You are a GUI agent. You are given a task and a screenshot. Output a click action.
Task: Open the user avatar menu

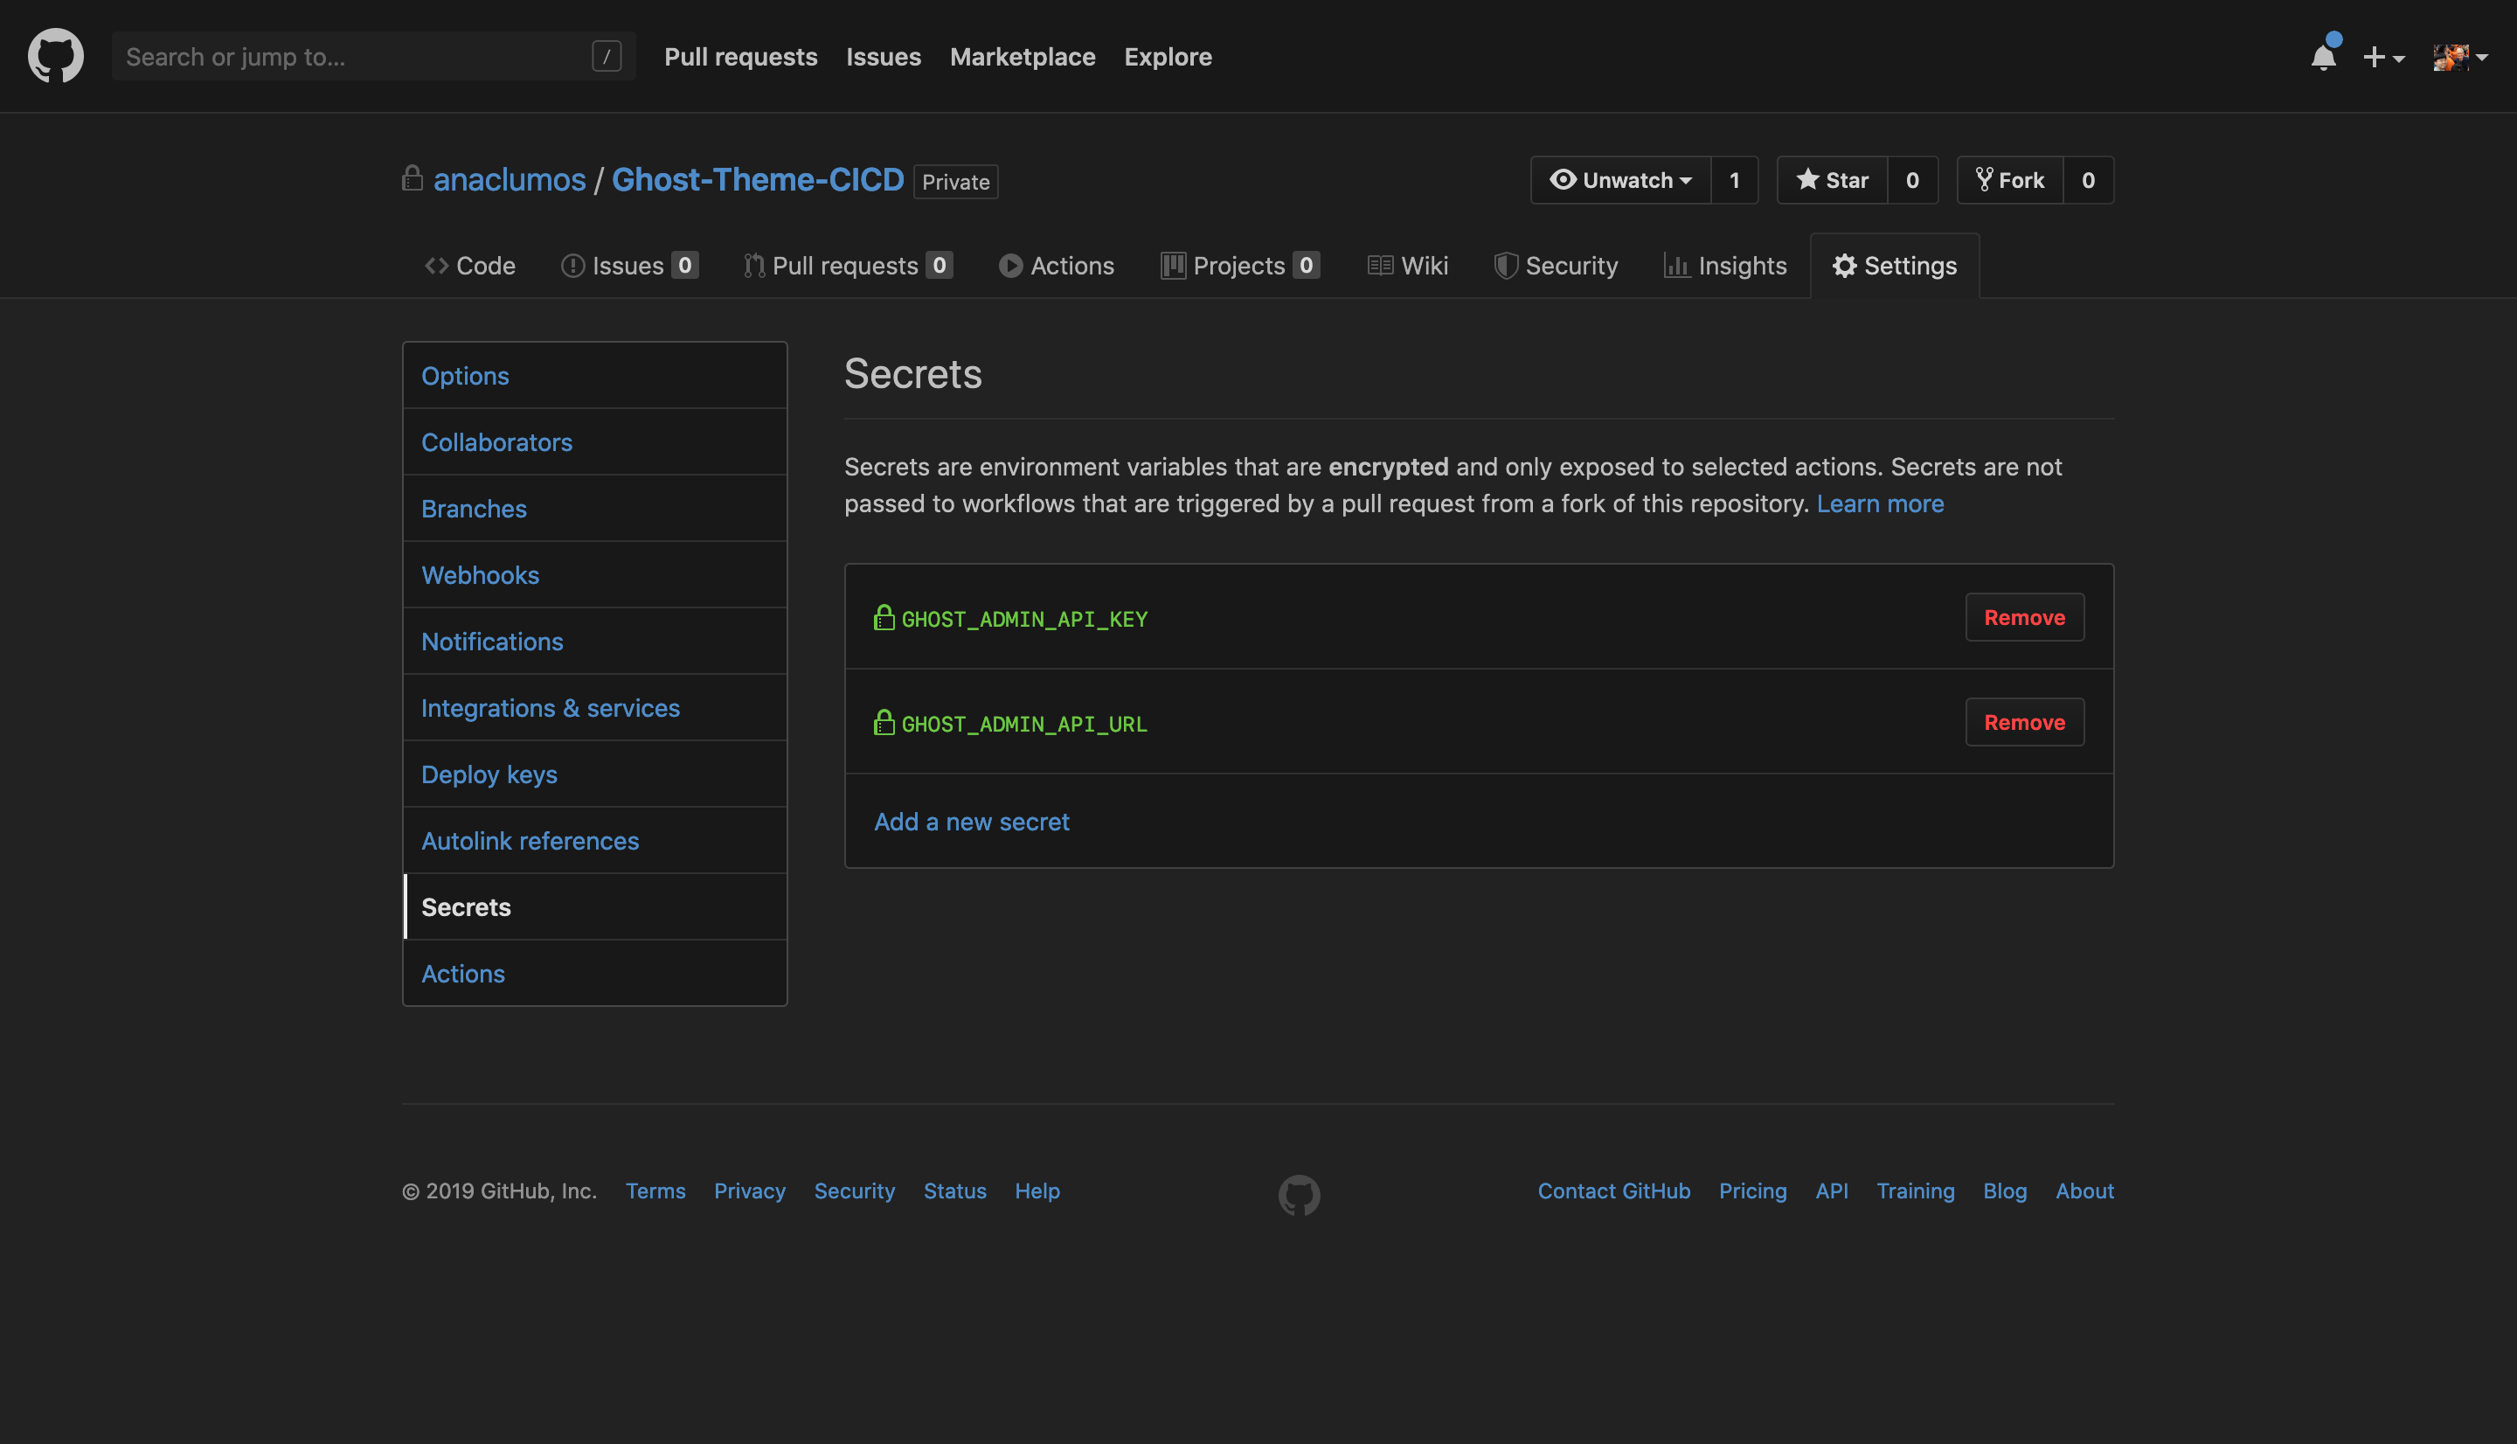2459,57
